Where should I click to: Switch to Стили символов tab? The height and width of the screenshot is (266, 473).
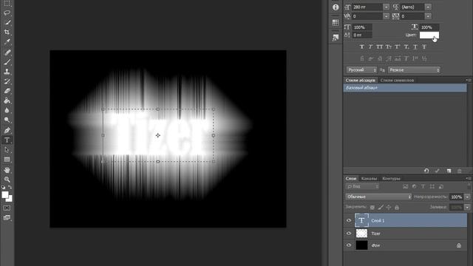tap(397, 81)
